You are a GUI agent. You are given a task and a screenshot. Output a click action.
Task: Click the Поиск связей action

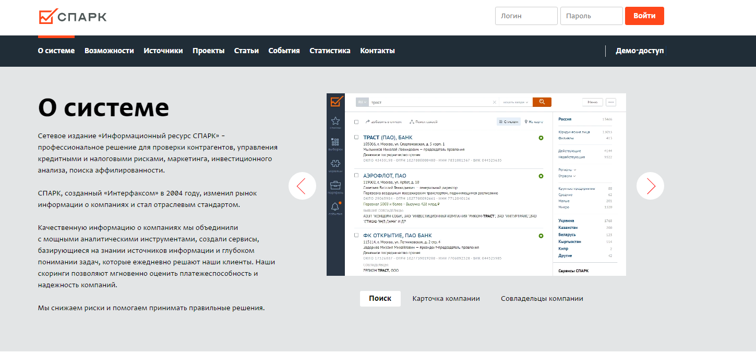coord(424,121)
